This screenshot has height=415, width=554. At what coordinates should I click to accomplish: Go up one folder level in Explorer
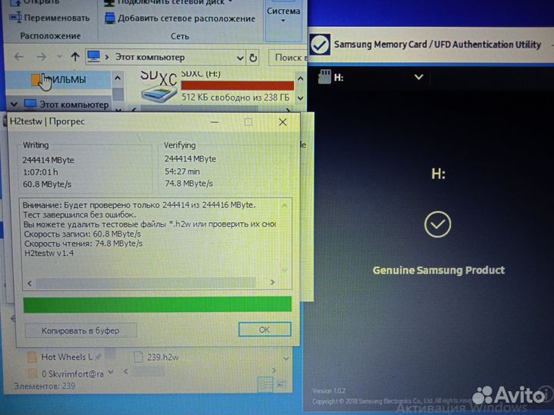tap(75, 57)
